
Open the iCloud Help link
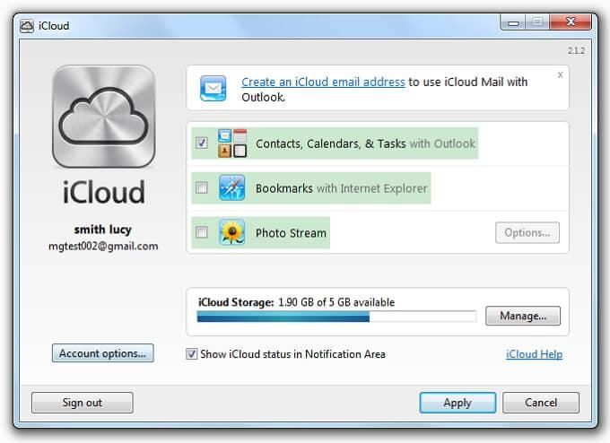(534, 354)
